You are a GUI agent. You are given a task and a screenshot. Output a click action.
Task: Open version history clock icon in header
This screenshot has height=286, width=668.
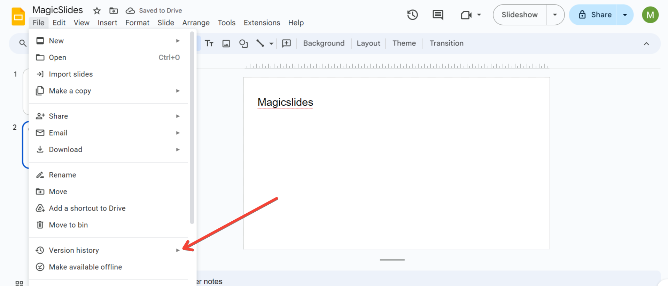pos(412,15)
